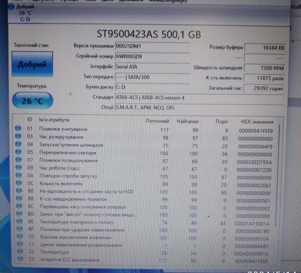Click interface field Serial ATA
This screenshot has height=273, width=301.
tap(153, 67)
